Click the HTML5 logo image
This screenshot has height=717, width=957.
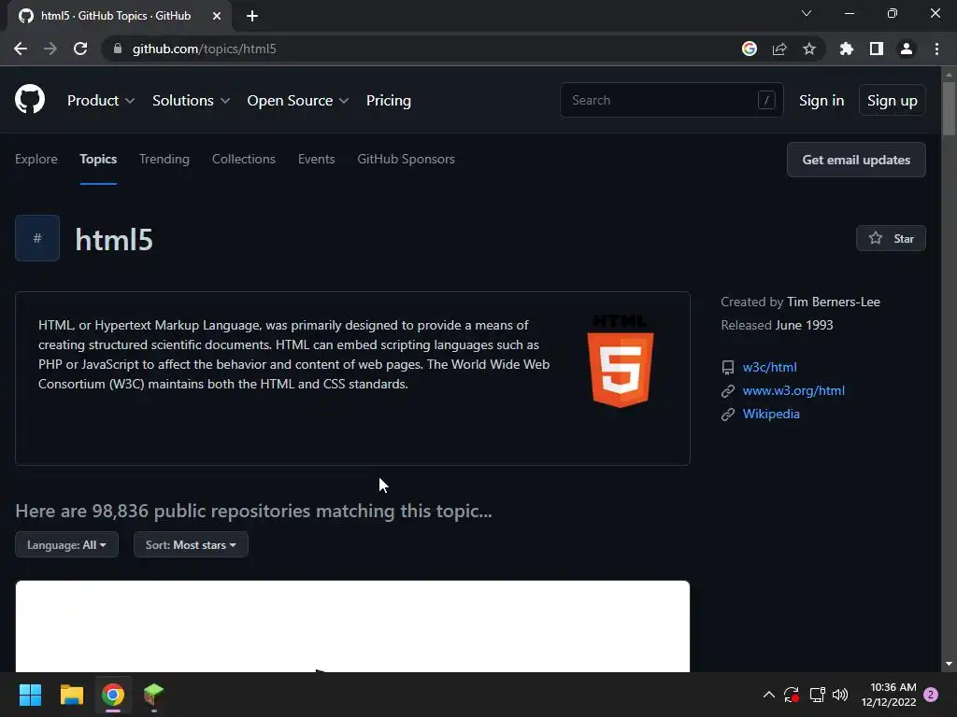click(621, 361)
